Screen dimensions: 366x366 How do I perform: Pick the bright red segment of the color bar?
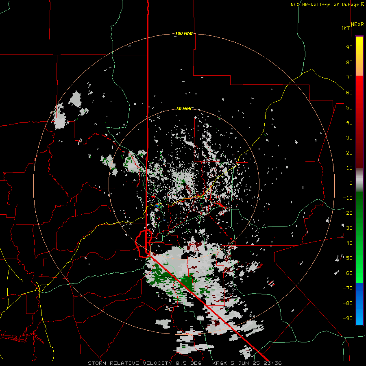coord(359,85)
